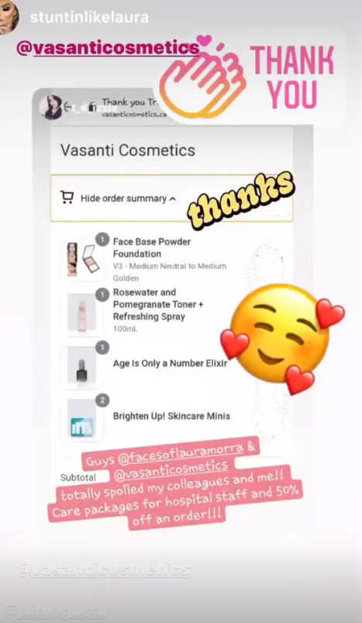Screen dimensions: 362x623
Task: Tap the smiling face with hearts emoji
Action: tap(282, 339)
